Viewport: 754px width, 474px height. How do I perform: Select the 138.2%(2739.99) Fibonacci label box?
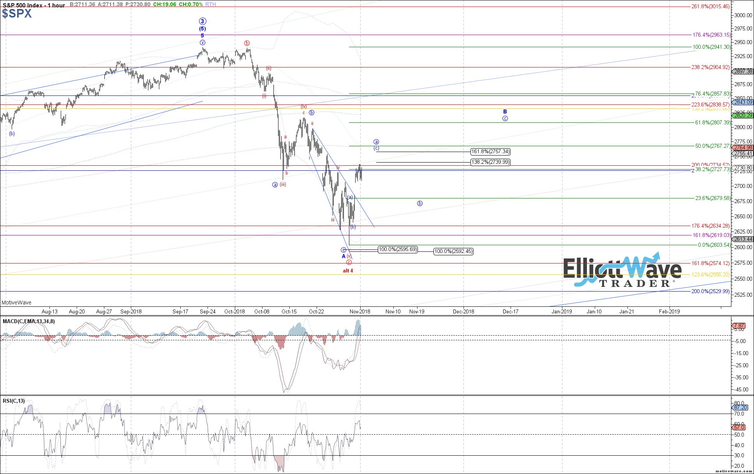coord(490,162)
